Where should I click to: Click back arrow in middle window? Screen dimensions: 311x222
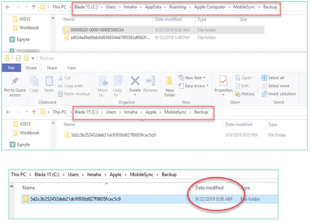(8, 112)
